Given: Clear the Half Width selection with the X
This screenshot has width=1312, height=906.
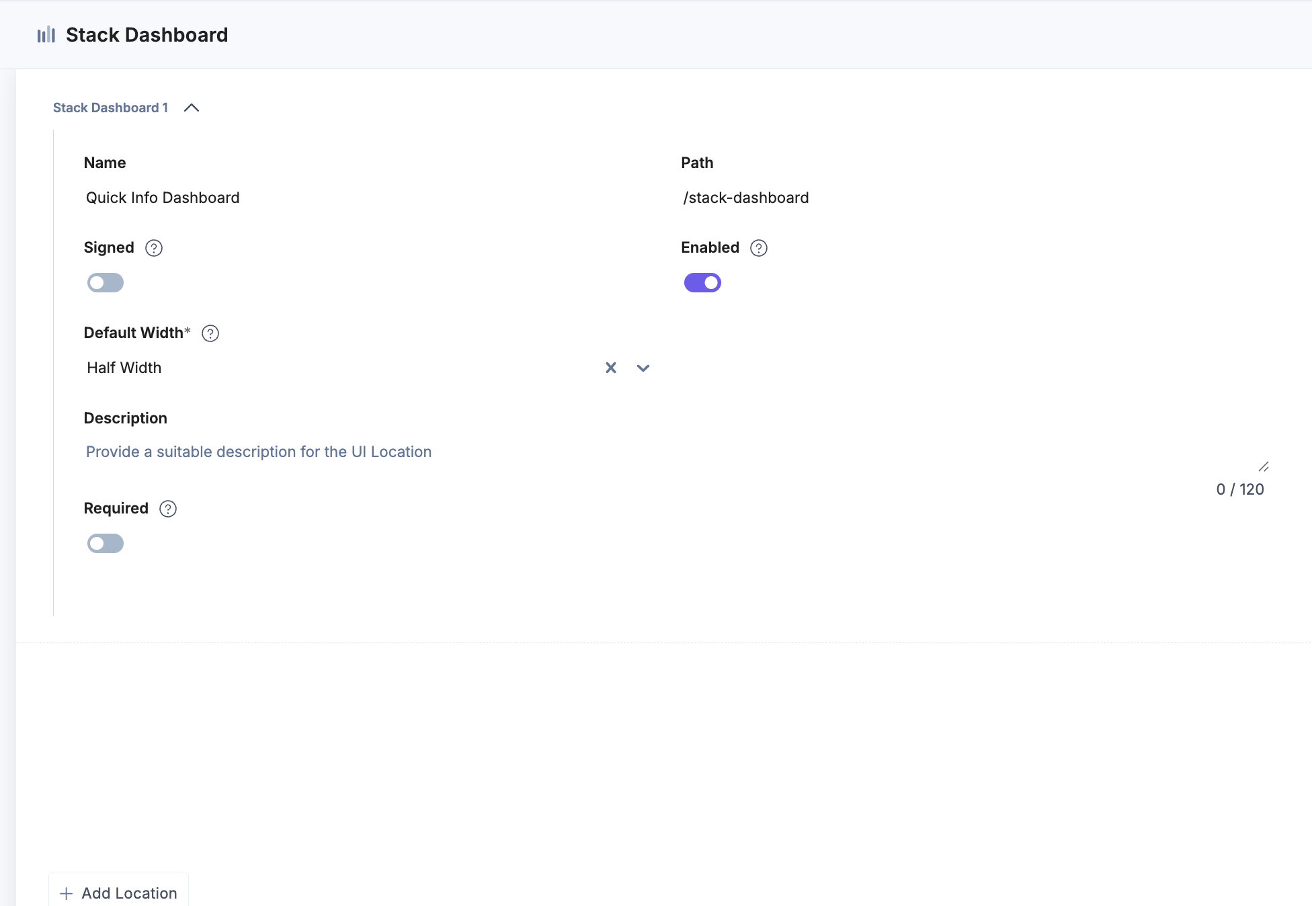Looking at the screenshot, I should (610, 368).
